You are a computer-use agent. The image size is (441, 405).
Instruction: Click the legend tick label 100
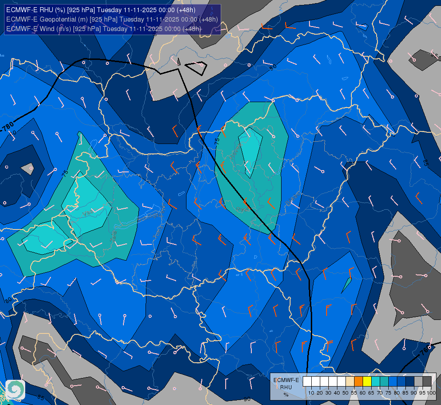(431, 393)
